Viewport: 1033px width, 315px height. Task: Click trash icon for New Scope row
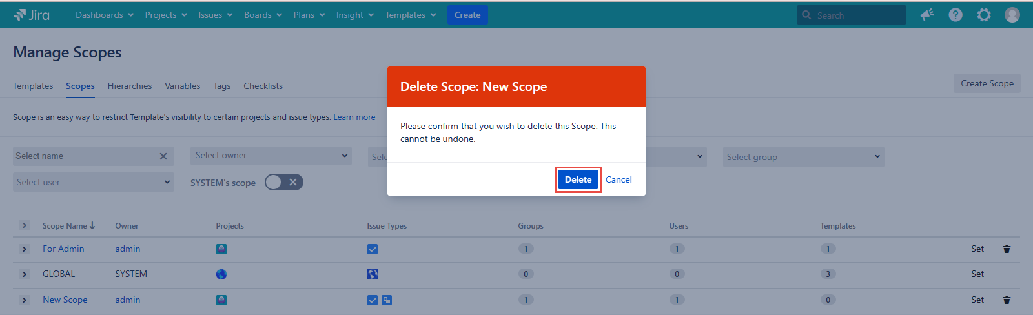coord(1007,300)
